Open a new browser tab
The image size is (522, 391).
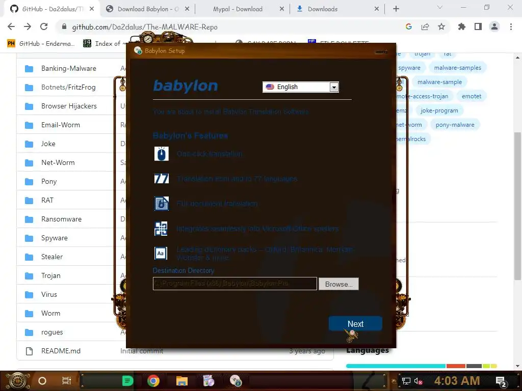[x=396, y=9]
